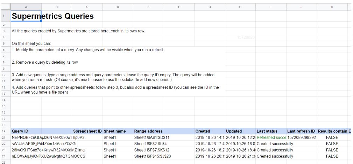Select column A header
Image resolution: width=353 pixels, height=164 pixels.
[x=26, y=7]
